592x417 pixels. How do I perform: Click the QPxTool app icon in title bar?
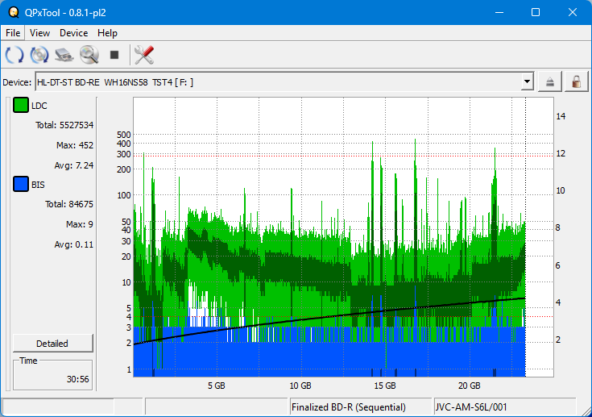(14, 12)
